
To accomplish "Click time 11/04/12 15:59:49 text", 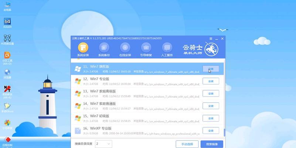I will [x=116, y=97].
